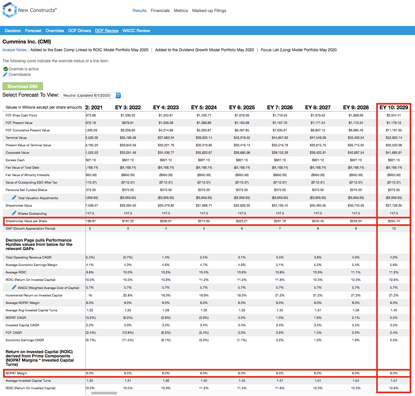Click the $255.74 Shareholder Value per Share cell
415x396 pixels.
click(394, 221)
